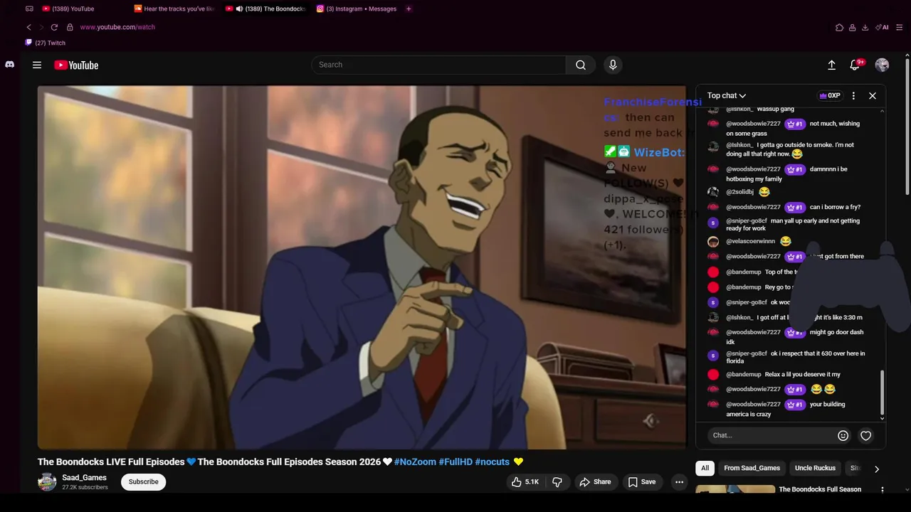Share the video
Image resolution: width=911 pixels, height=512 pixels.
596,481
